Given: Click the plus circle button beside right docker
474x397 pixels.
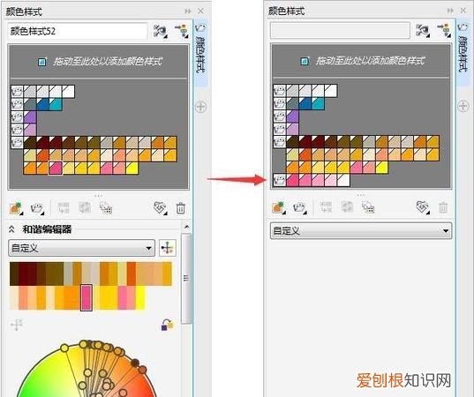Looking at the screenshot, I should (x=463, y=106).
